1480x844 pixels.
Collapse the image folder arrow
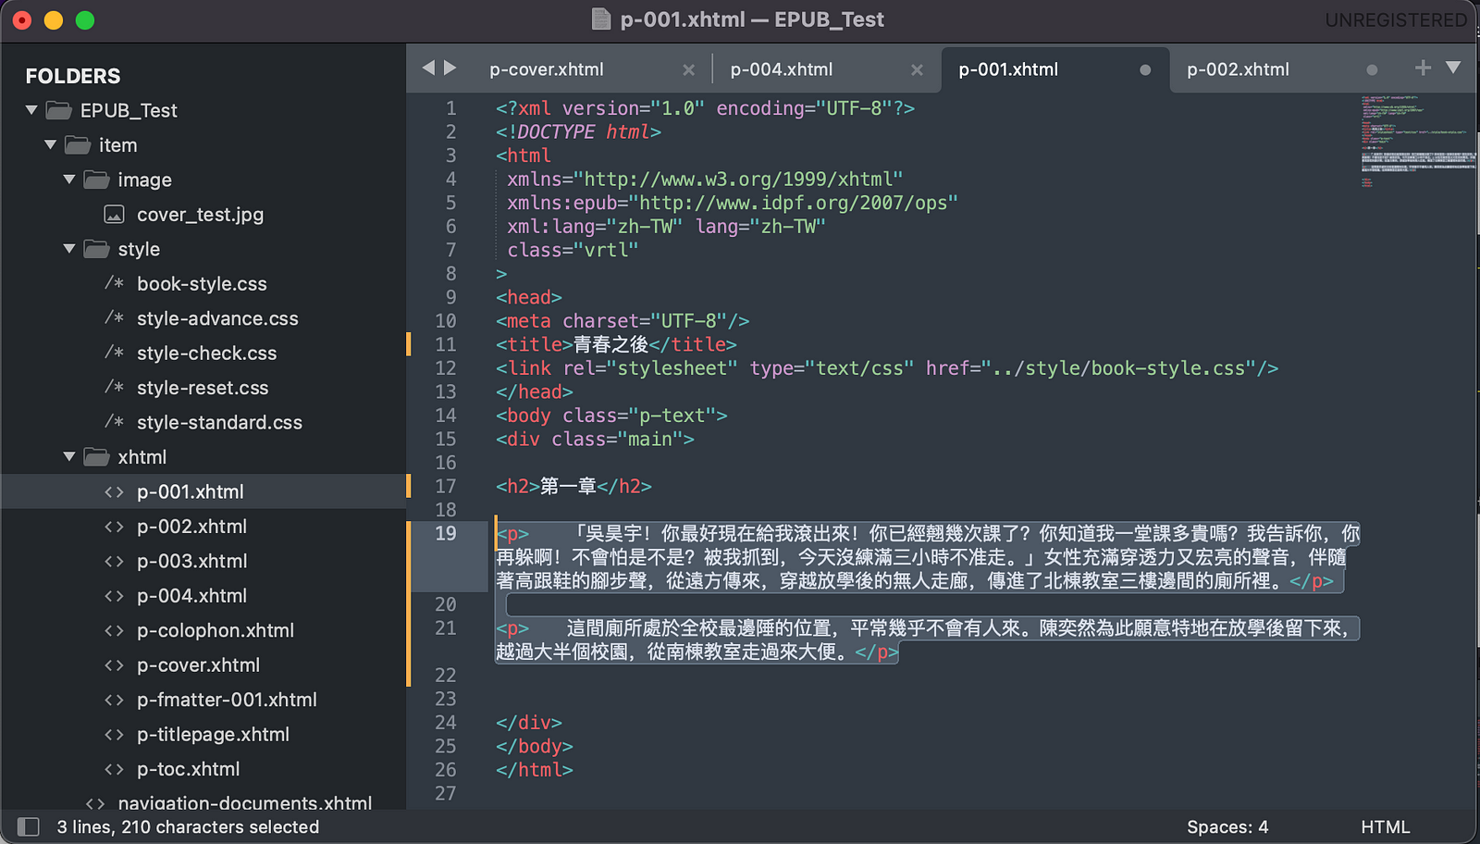coord(69,180)
